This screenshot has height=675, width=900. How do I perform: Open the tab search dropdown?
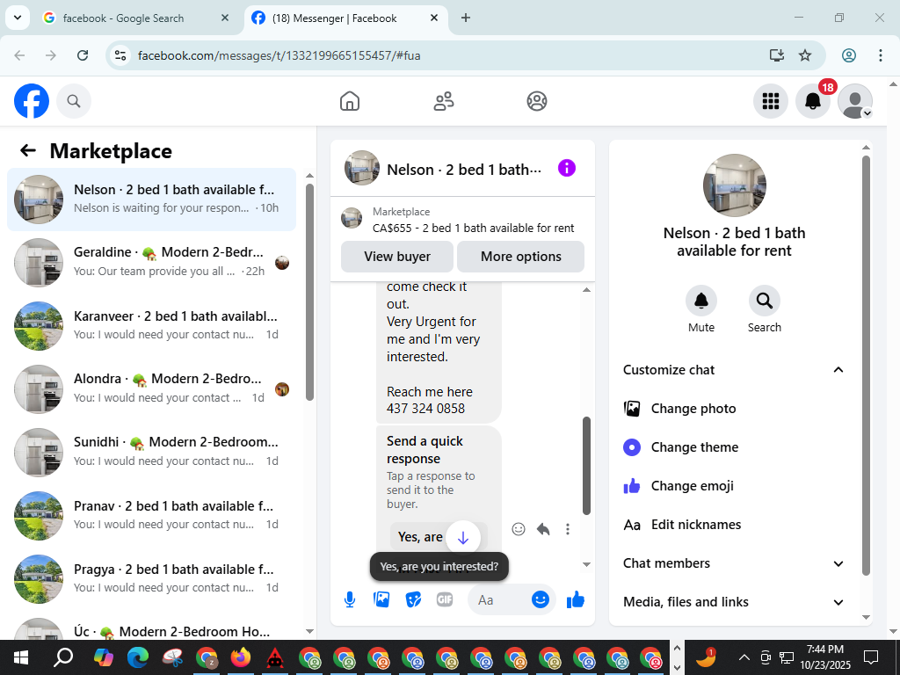pyautogui.click(x=18, y=18)
